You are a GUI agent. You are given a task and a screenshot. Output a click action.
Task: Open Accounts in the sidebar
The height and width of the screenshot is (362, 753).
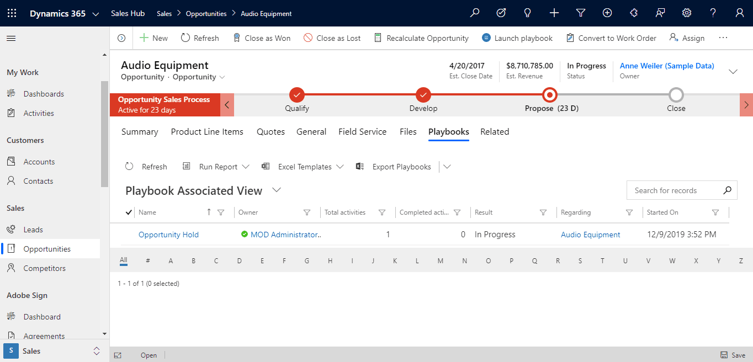click(x=39, y=162)
